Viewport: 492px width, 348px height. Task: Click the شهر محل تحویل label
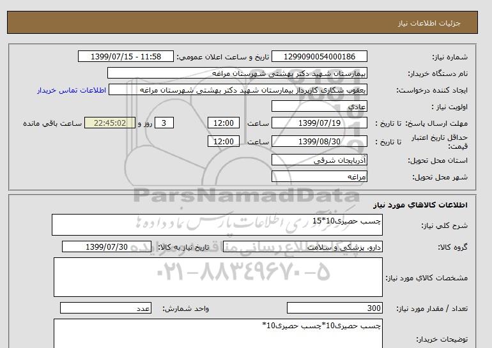(440, 177)
